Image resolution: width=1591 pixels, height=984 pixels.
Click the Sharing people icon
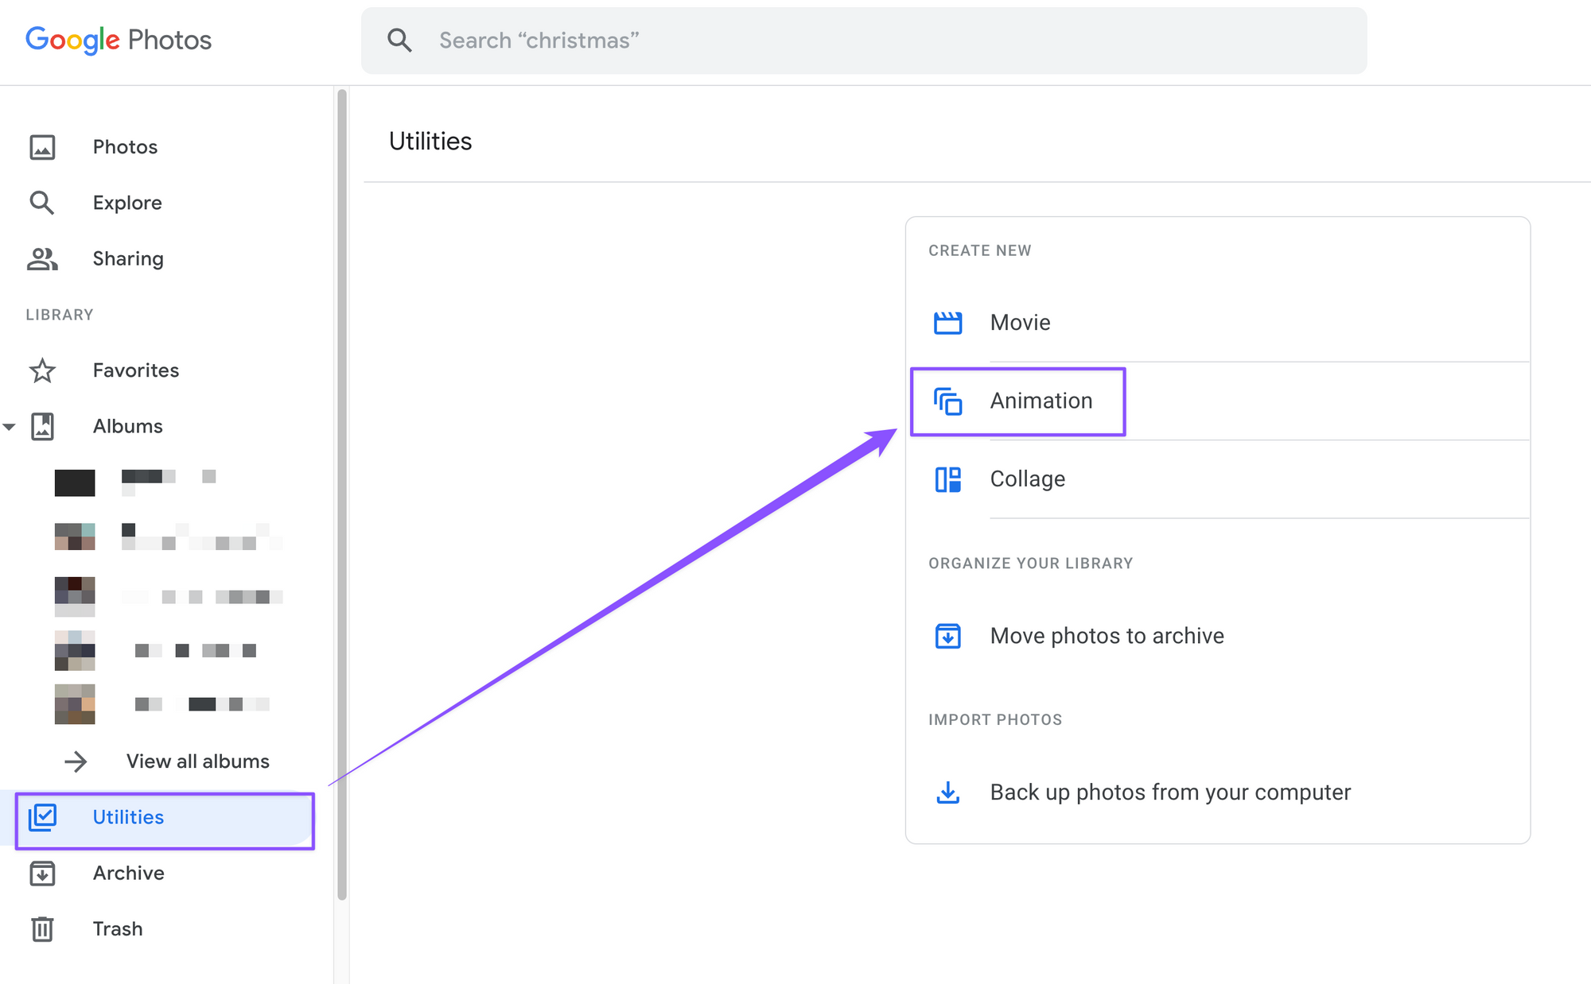click(42, 258)
